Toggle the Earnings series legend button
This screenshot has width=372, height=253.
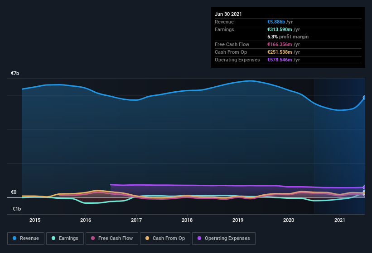(x=65, y=239)
